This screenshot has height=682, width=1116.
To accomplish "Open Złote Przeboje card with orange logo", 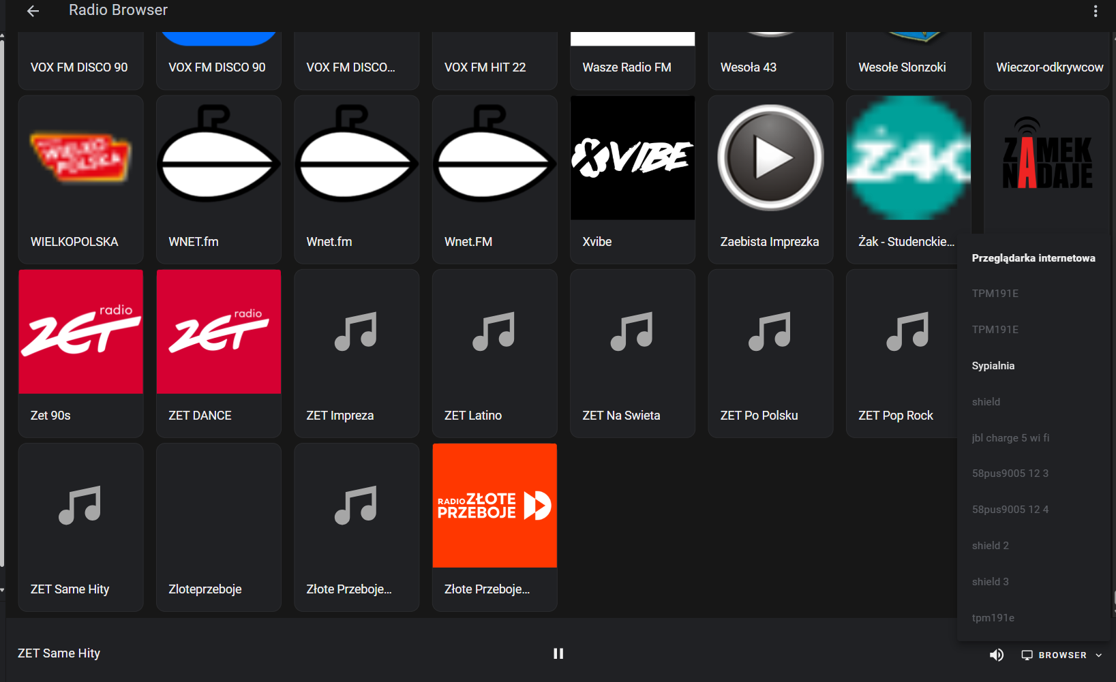I will pos(495,527).
